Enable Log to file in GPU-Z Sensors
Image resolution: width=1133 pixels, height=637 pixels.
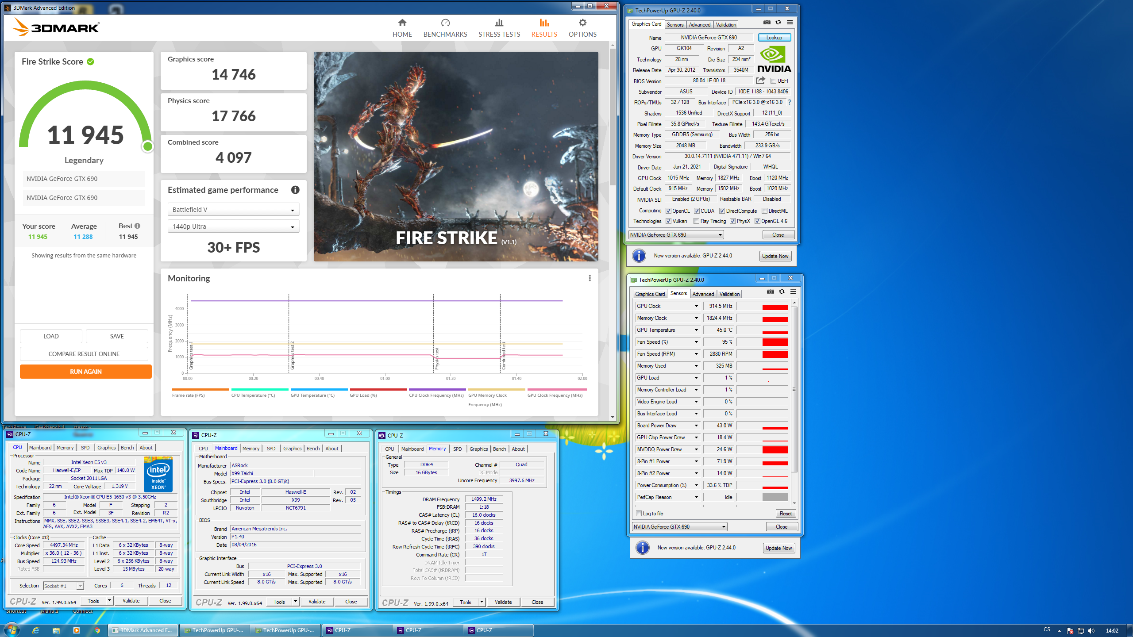[x=639, y=514]
